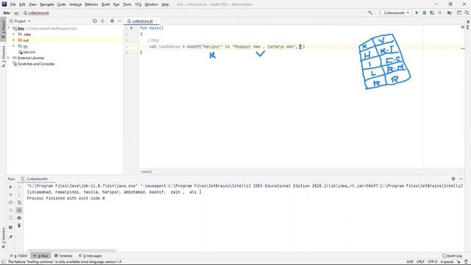Image resolution: width=471 pixels, height=265 pixels.
Task: Open the Structure side tab
Action: pyautogui.click(x=3, y=56)
